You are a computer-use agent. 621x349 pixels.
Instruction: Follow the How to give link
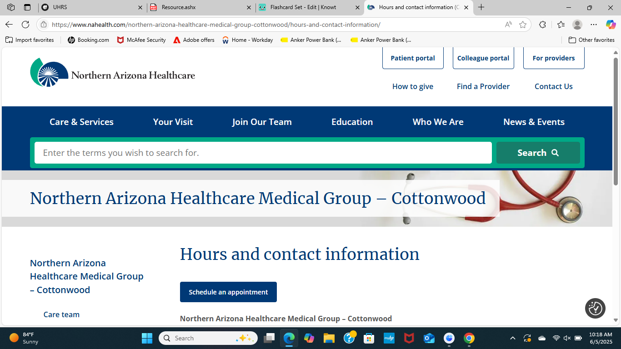click(413, 86)
